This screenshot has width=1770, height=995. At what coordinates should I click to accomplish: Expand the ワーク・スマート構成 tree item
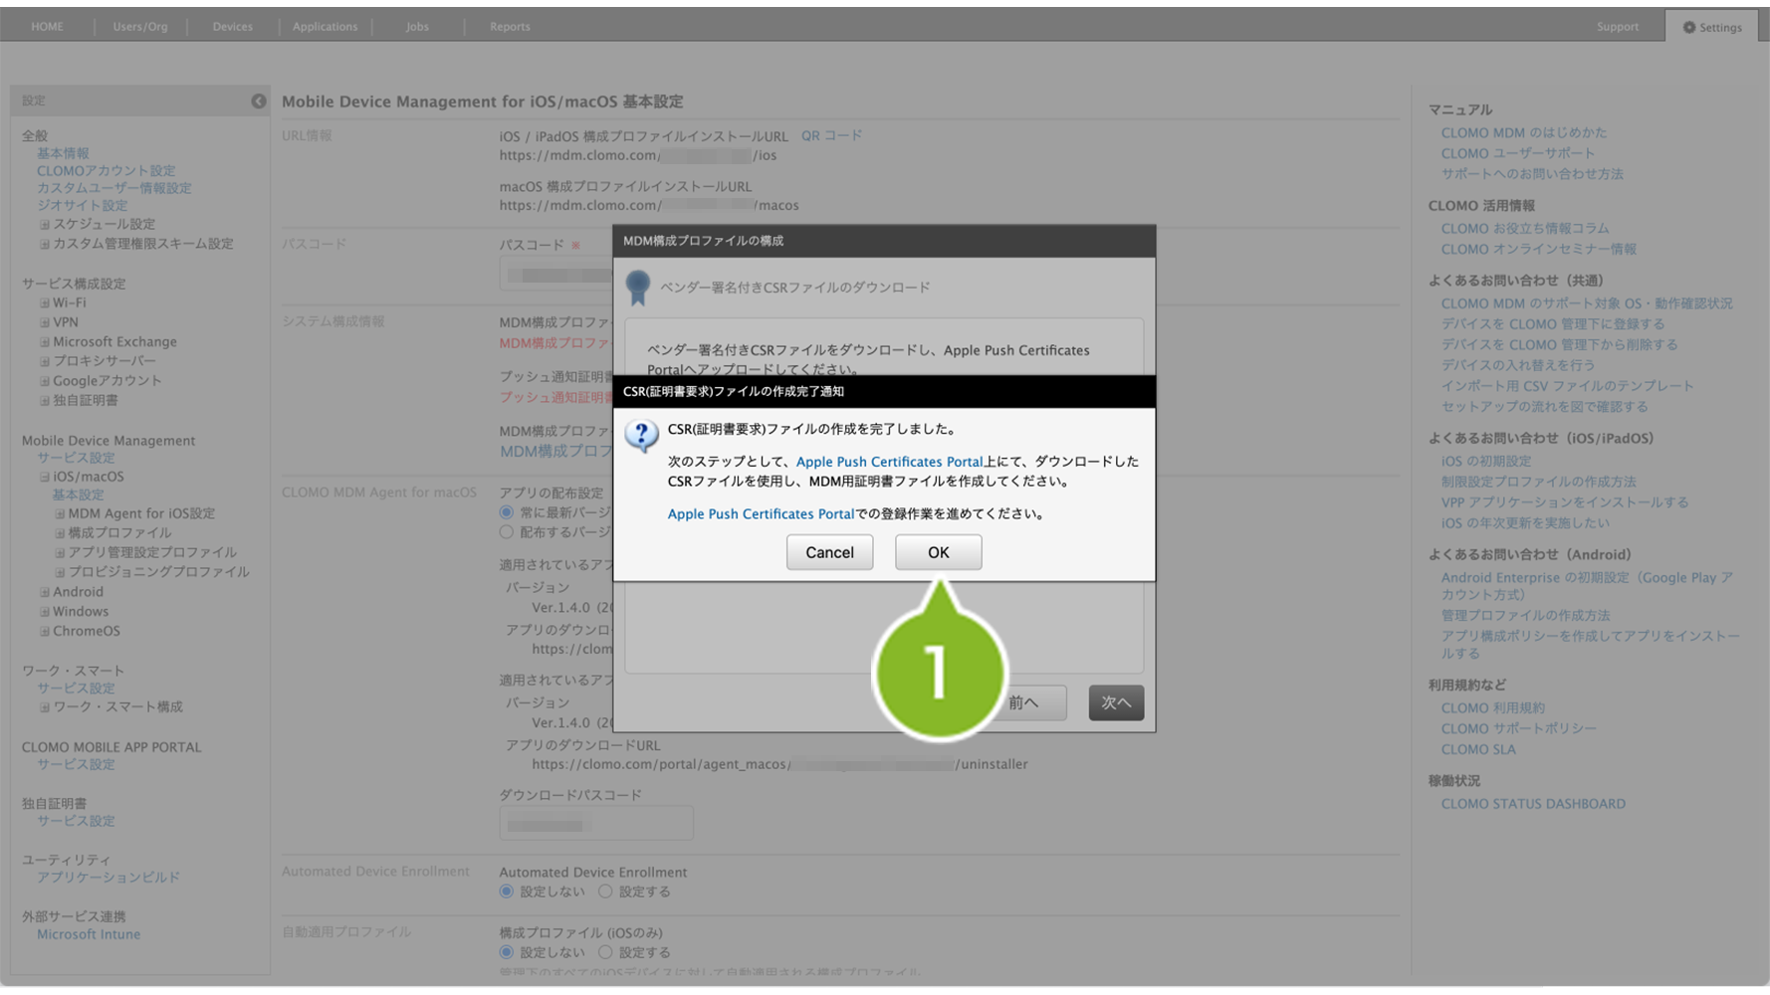pyautogui.click(x=45, y=707)
